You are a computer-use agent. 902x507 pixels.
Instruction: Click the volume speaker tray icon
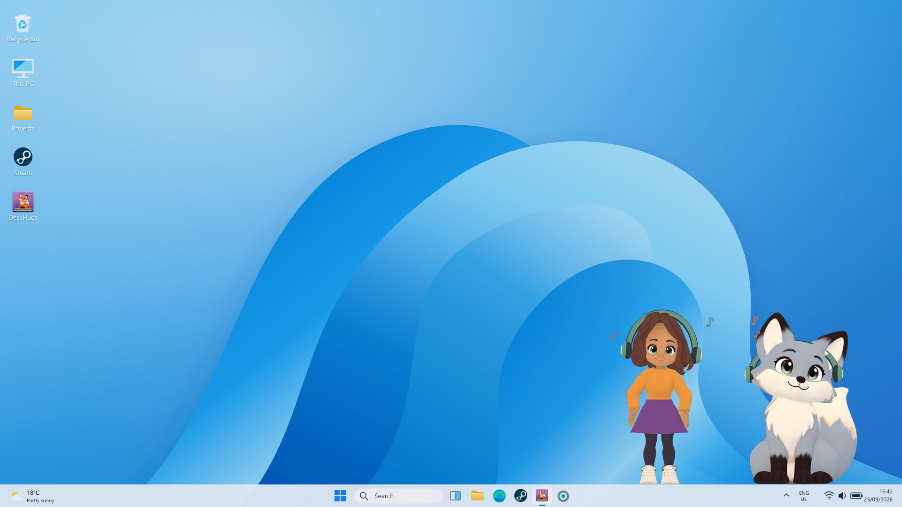pos(842,496)
